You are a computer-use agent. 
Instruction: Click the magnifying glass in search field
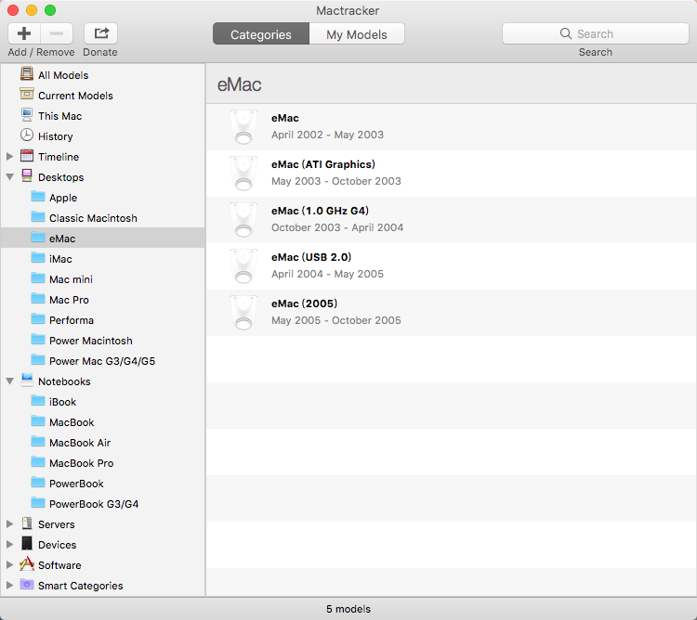pyautogui.click(x=565, y=33)
